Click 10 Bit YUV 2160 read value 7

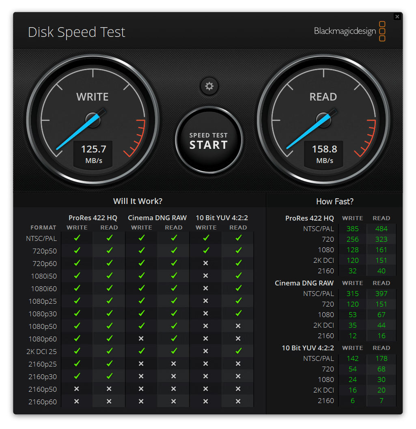[381, 401]
